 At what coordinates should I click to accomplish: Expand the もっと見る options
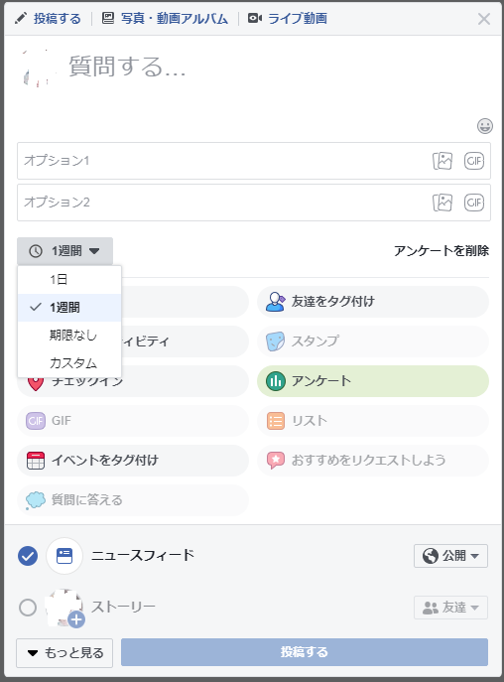coord(64,653)
